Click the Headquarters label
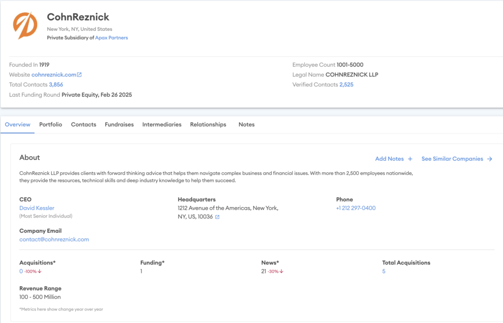503x323 pixels. (196, 200)
